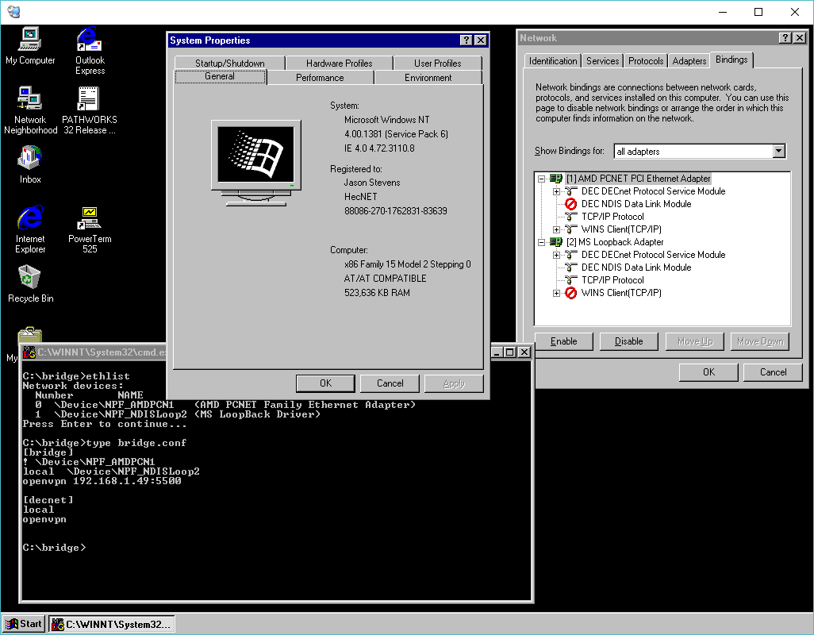This screenshot has height=635, width=814.
Task: Open the Identification tab in Network dialog
Action: pyautogui.click(x=553, y=61)
